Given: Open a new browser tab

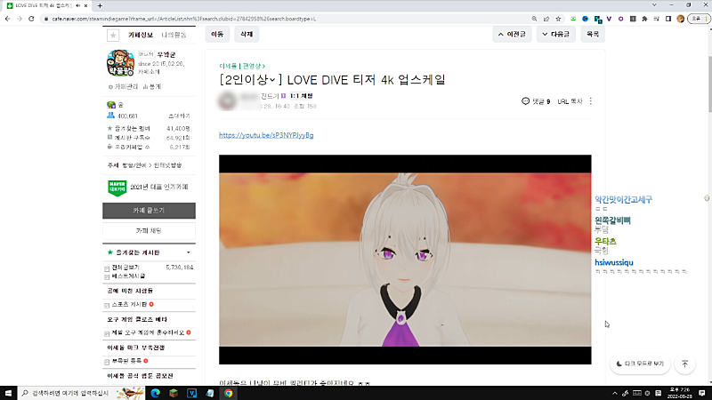Looking at the screenshot, I should [100, 5].
